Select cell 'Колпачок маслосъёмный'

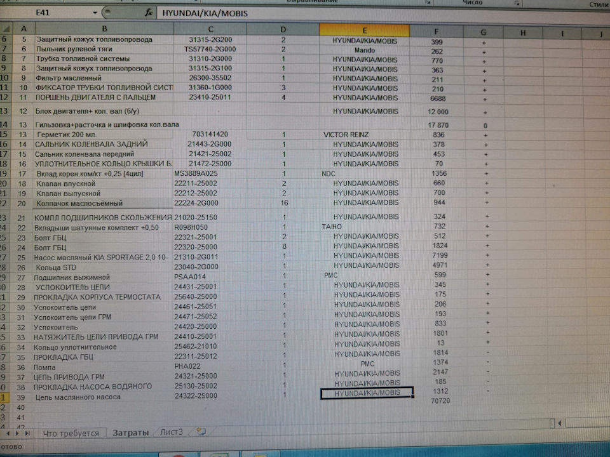tap(103, 203)
